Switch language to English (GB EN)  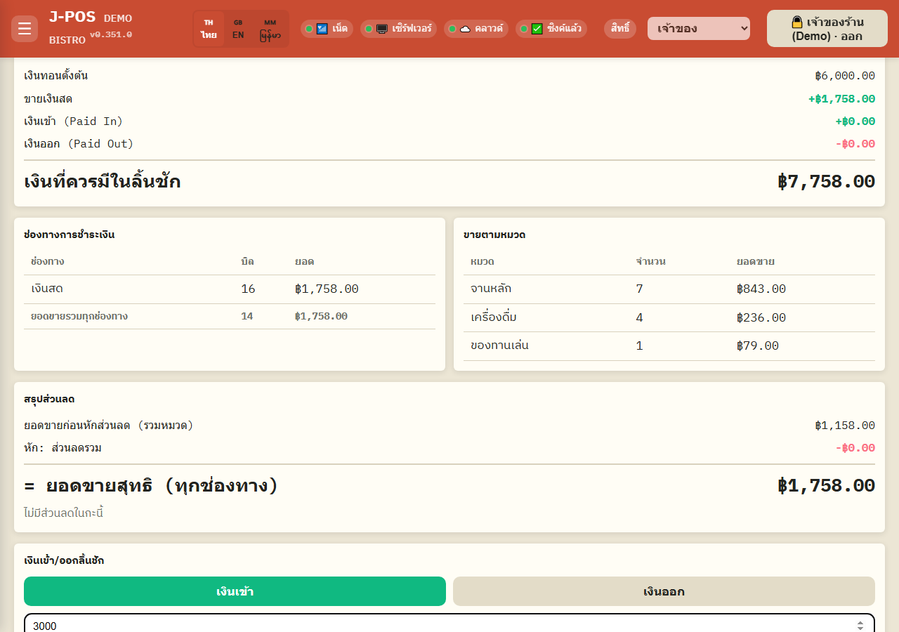pyautogui.click(x=238, y=29)
